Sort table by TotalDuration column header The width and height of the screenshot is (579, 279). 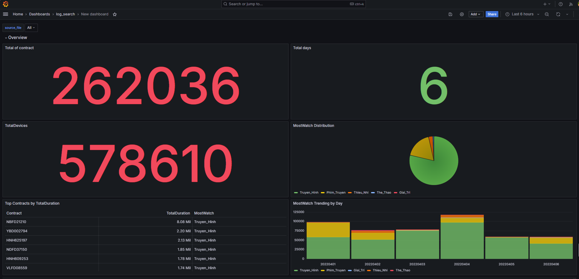(178, 213)
